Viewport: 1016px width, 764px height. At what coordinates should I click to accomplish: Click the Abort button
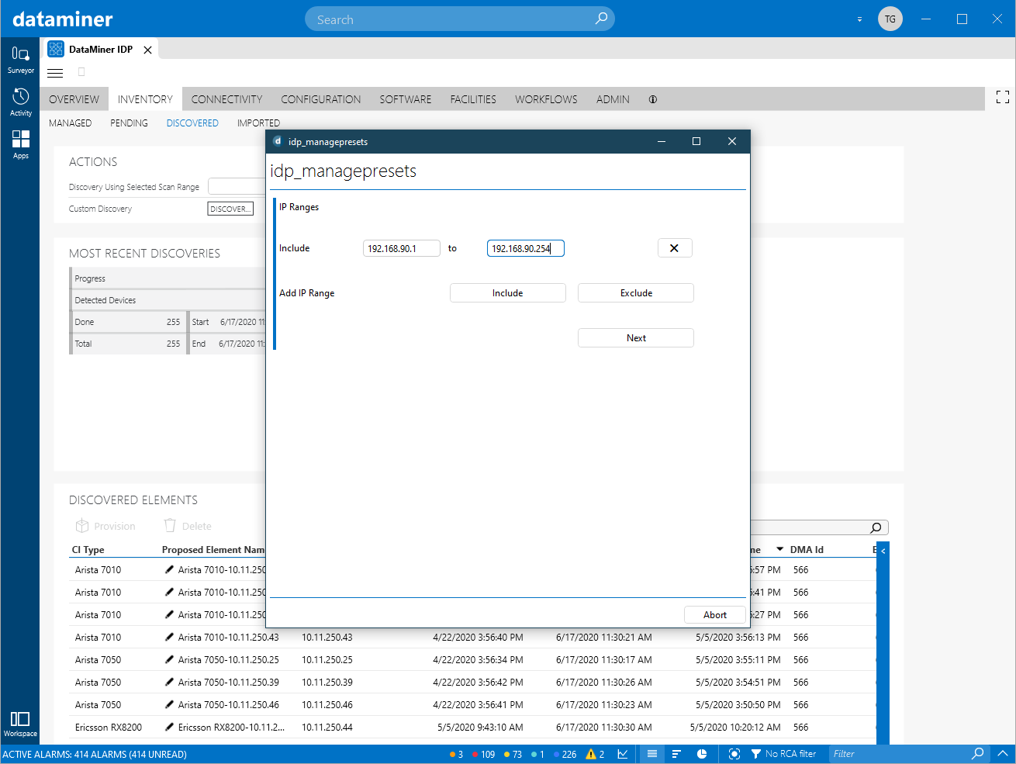pyautogui.click(x=715, y=615)
